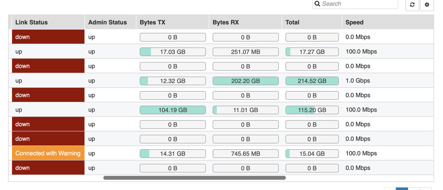Click the 214.52 GB Total bar
The height and width of the screenshot is (190, 443).
(312, 81)
